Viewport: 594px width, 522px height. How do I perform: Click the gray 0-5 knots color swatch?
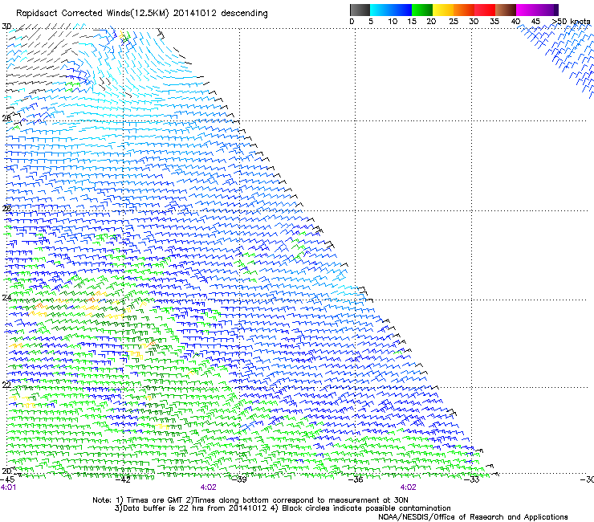pyautogui.click(x=360, y=10)
